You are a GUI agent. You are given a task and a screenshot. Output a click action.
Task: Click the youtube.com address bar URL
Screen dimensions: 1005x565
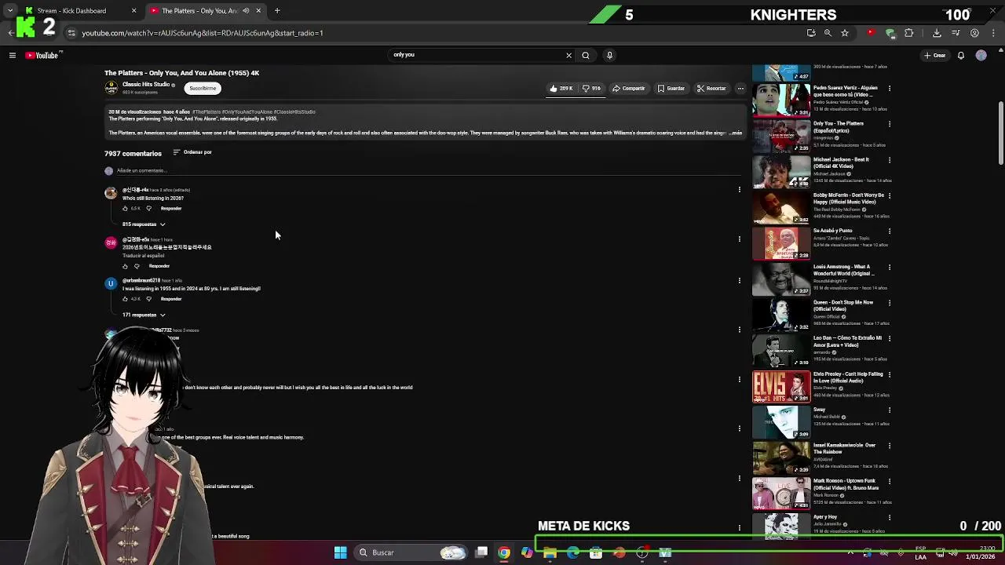click(203, 33)
